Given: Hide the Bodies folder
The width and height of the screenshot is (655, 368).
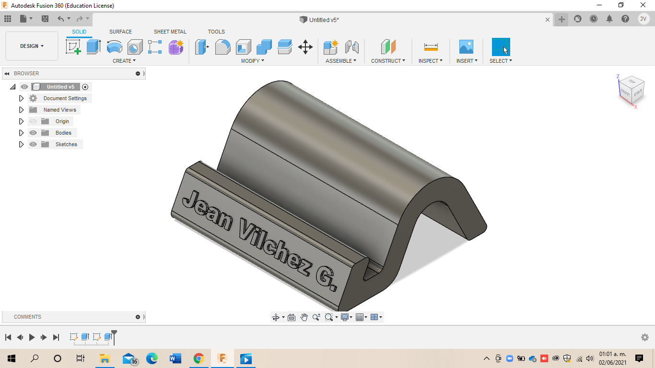Looking at the screenshot, I should pyautogui.click(x=33, y=133).
